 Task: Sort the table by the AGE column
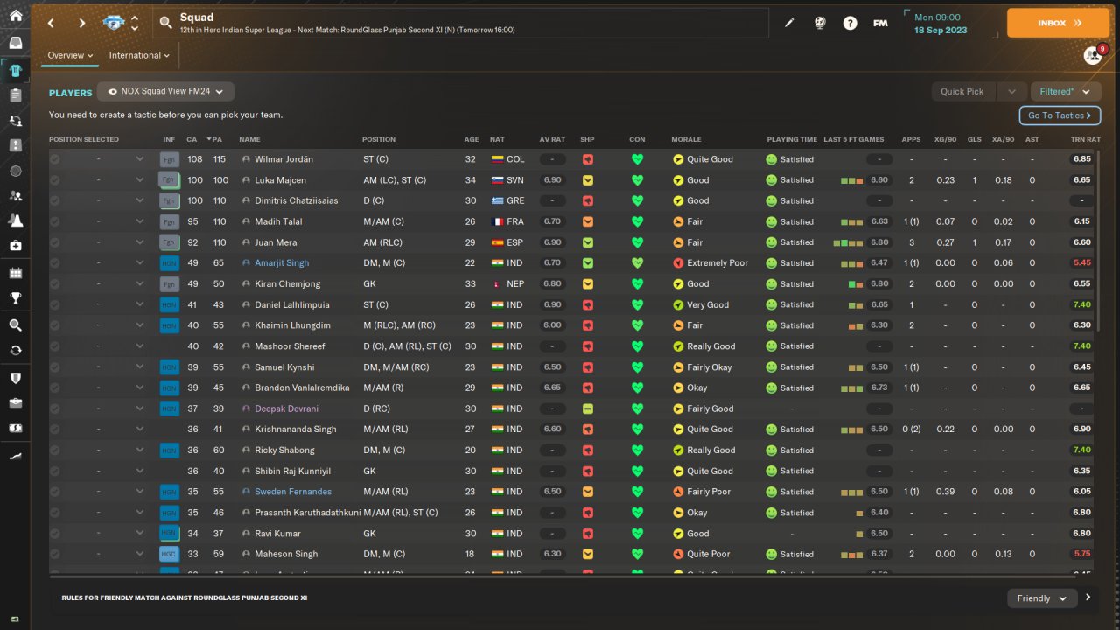[472, 139]
